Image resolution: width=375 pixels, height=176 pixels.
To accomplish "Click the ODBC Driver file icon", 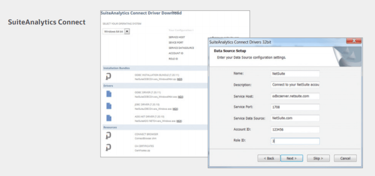I will 109,94.
